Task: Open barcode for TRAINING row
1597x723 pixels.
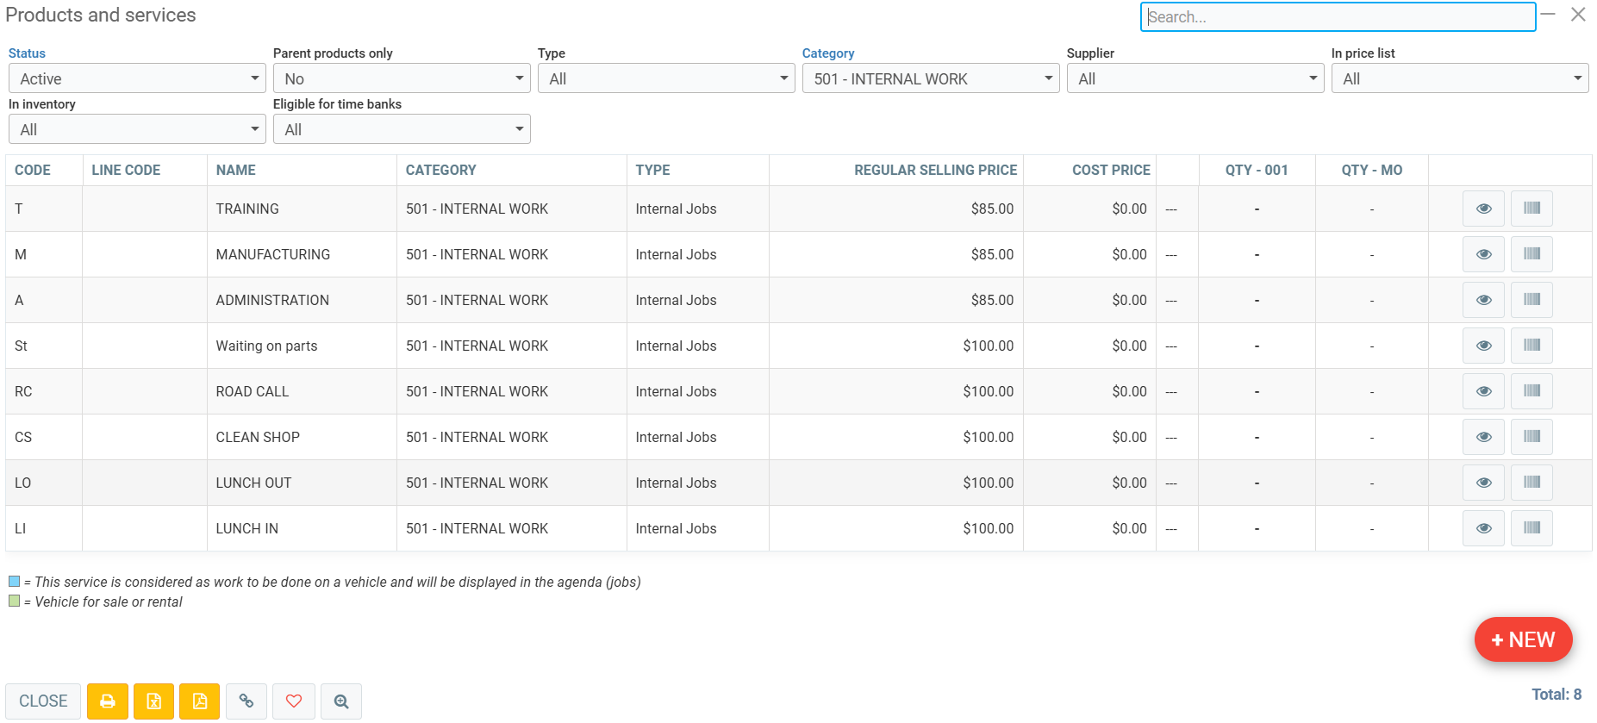Action: 1531,209
